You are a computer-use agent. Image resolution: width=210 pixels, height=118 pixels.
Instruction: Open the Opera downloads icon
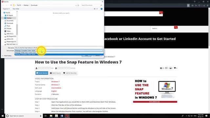204,6
